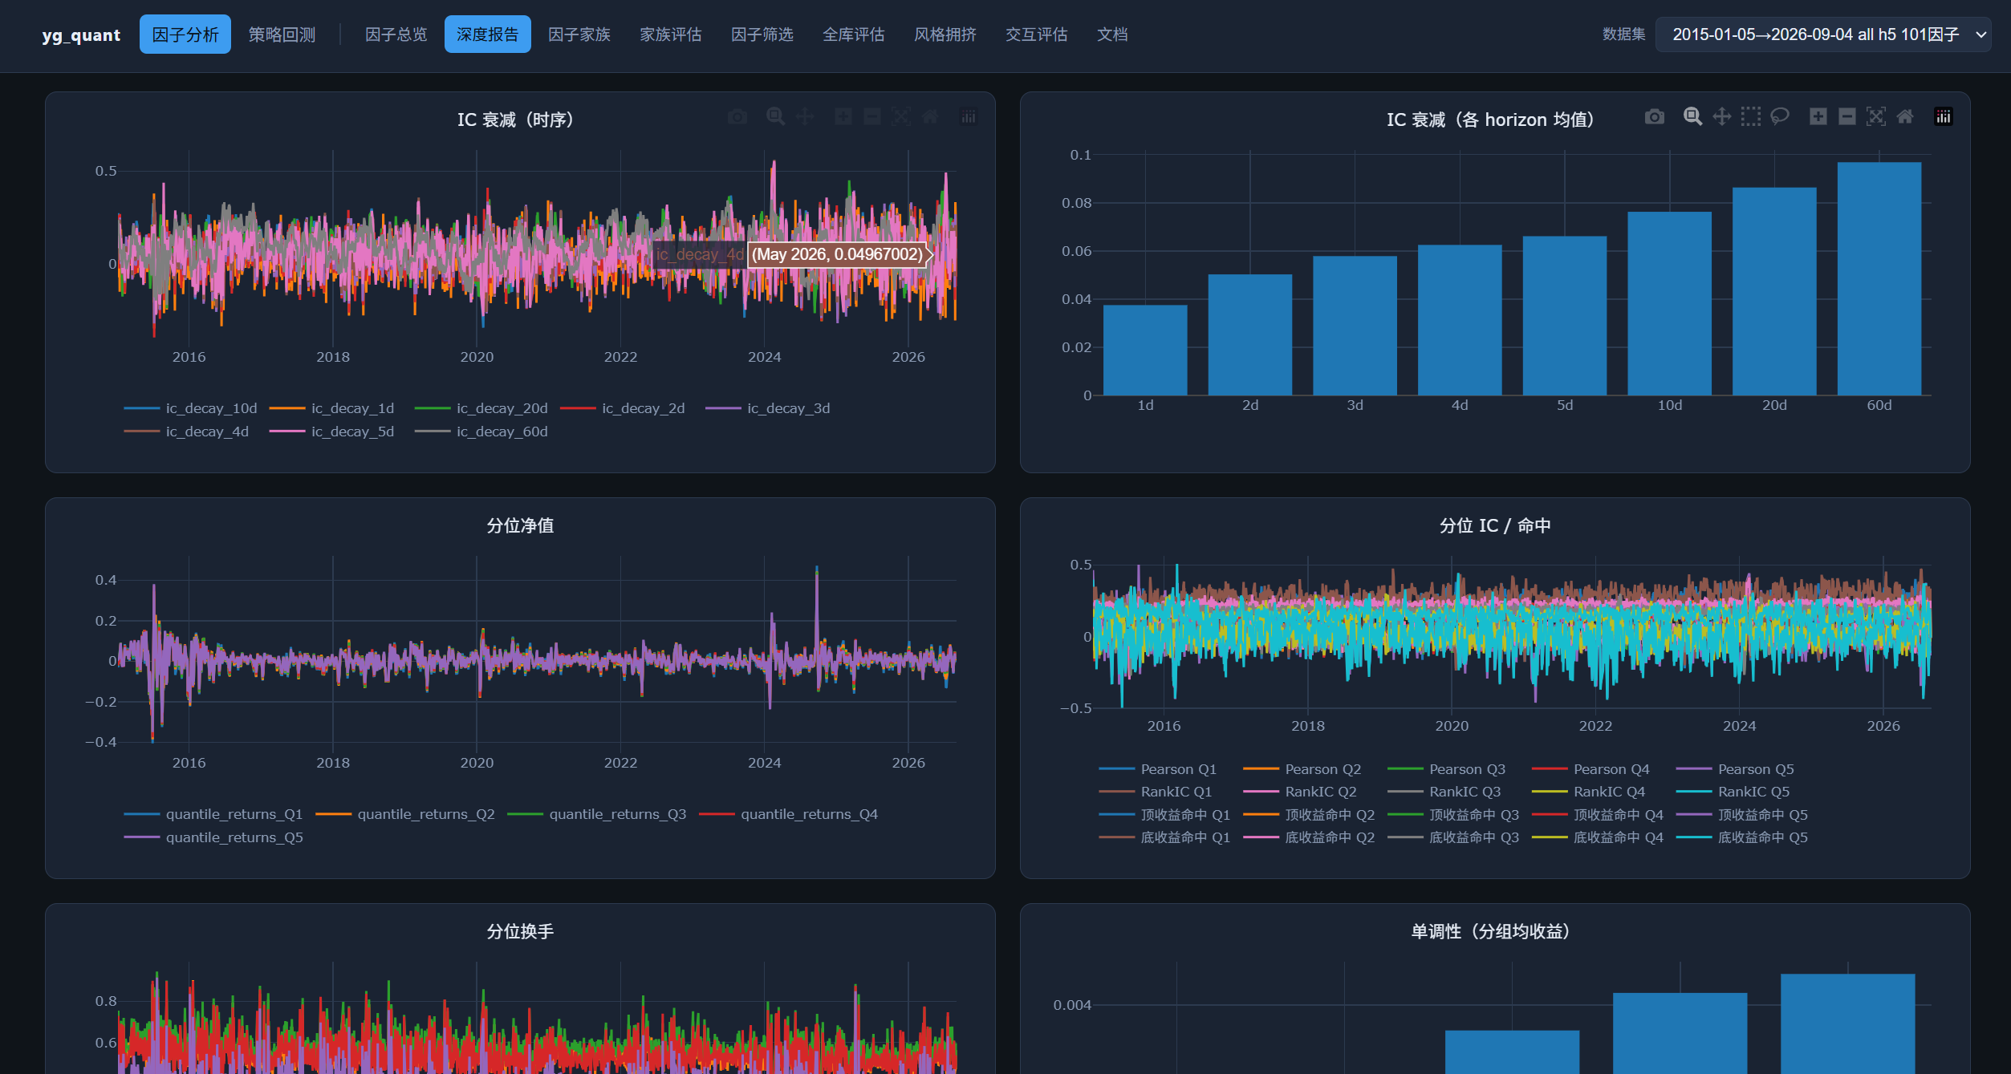2011x1074 pixels.
Task: Click the faded autoscale icon on IC 衰减（时序）chart
Action: coord(900,117)
